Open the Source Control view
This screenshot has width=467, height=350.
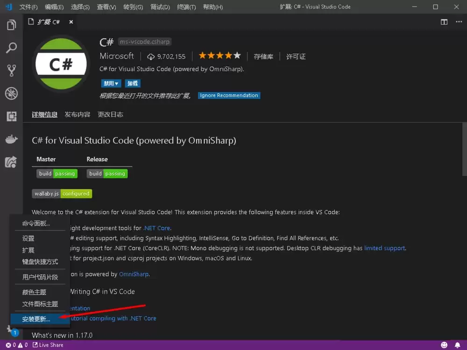pos(12,70)
